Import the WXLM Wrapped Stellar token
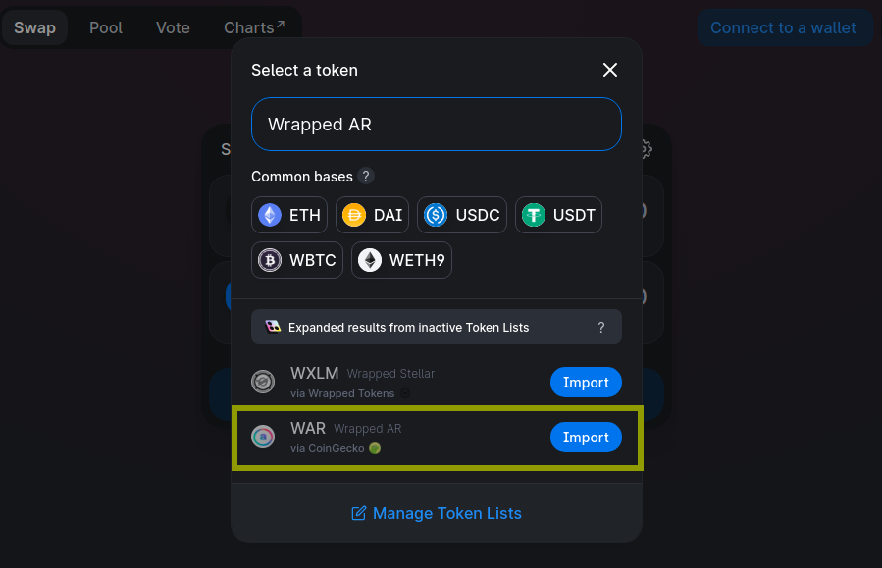 tap(586, 382)
